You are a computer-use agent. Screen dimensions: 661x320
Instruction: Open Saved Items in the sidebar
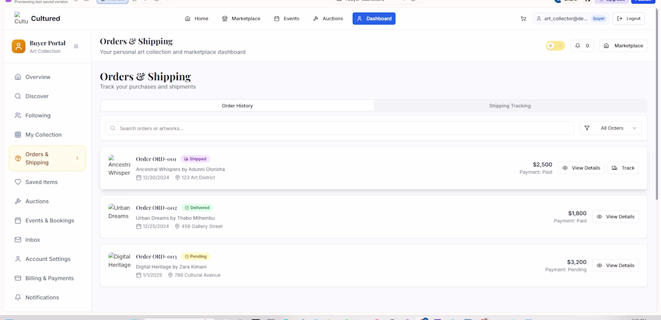(x=47, y=182)
